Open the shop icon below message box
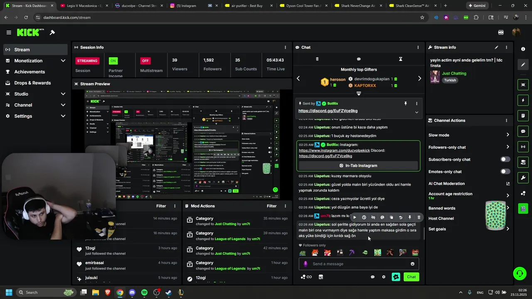 (x=321, y=277)
